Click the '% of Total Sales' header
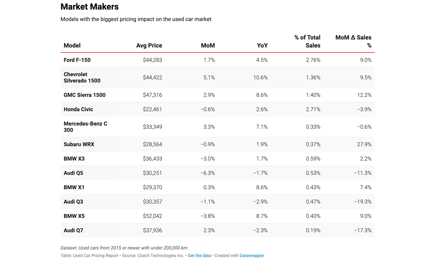438x262 pixels. click(x=307, y=42)
